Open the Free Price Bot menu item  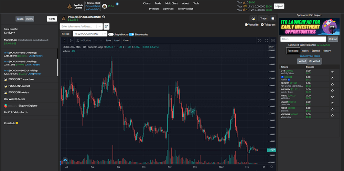pos(186,9)
